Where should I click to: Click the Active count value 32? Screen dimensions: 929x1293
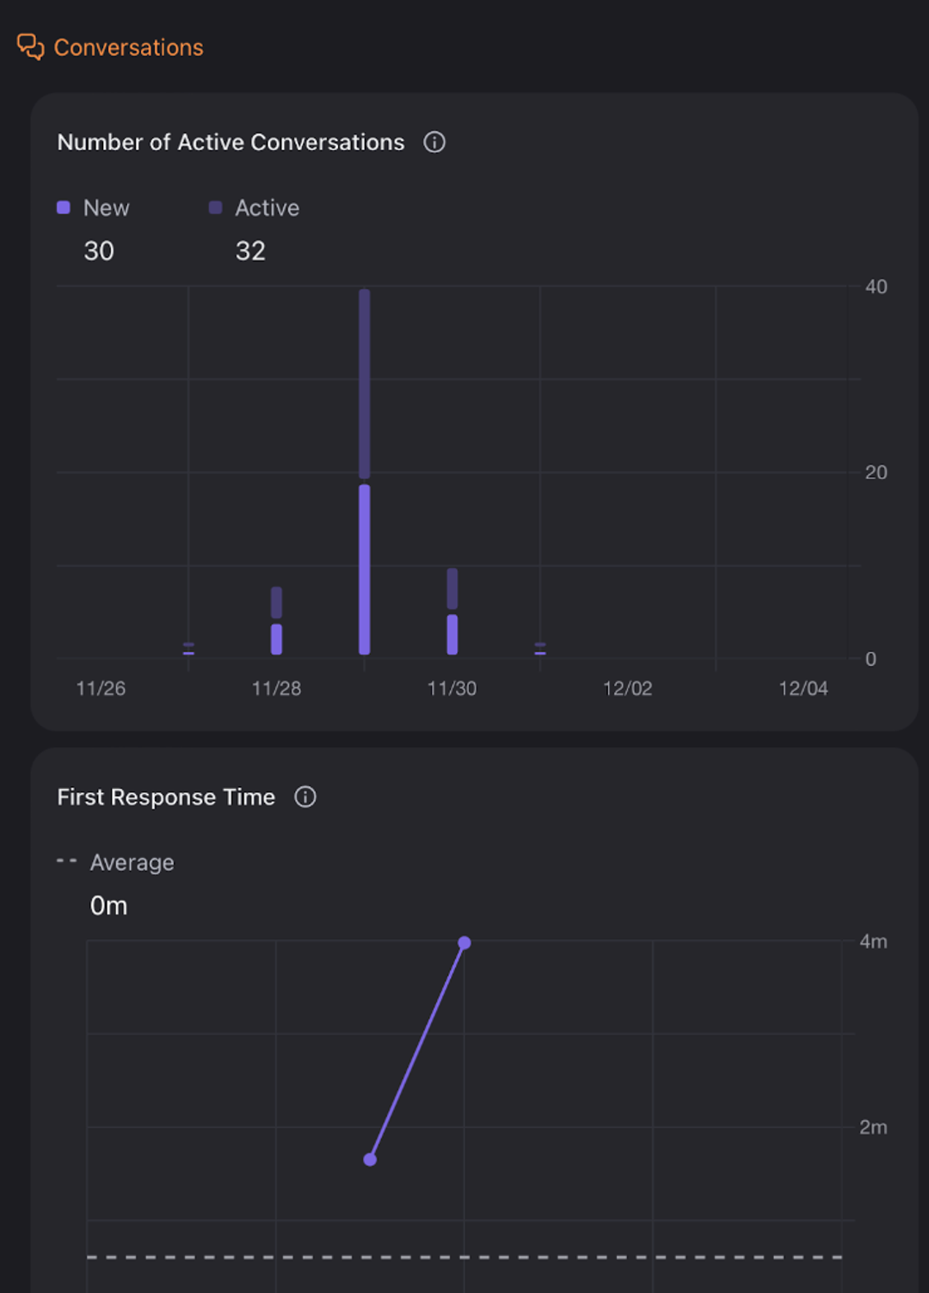tap(250, 250)
